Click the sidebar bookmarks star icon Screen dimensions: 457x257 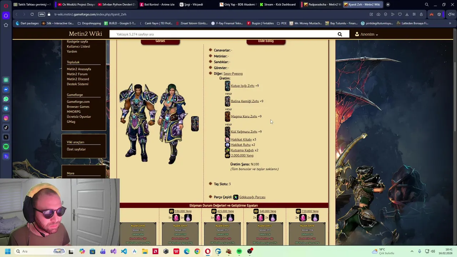click(6, 25)
